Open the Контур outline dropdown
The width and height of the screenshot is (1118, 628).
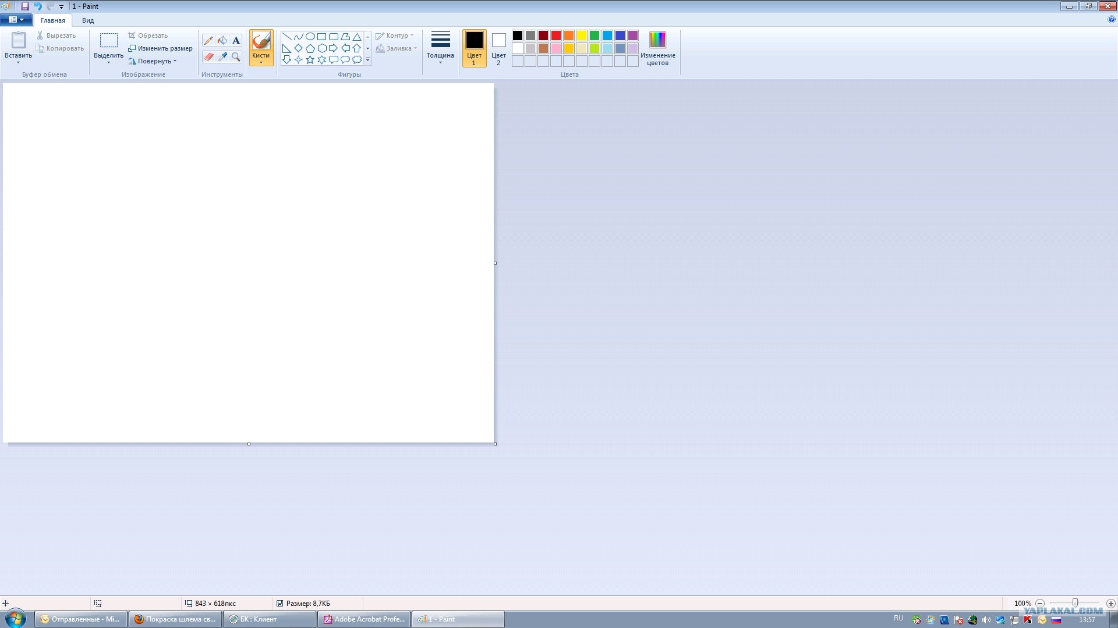click(395, 35)
